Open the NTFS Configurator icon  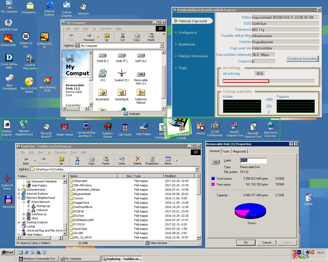[162, 131]
